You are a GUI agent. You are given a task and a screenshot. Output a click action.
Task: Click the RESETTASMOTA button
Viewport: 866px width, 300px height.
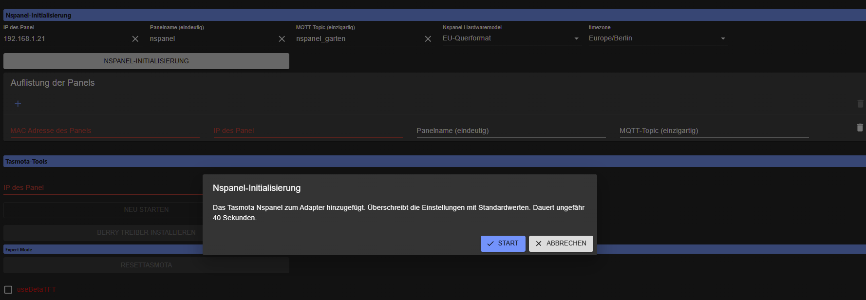coord(146,265)
